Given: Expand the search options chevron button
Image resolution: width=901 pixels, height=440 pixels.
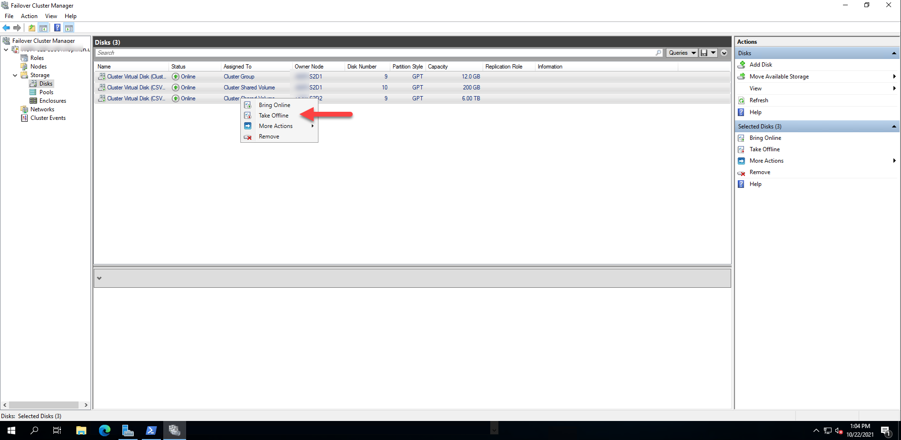Looking at the screenshot, I should 724,53.
